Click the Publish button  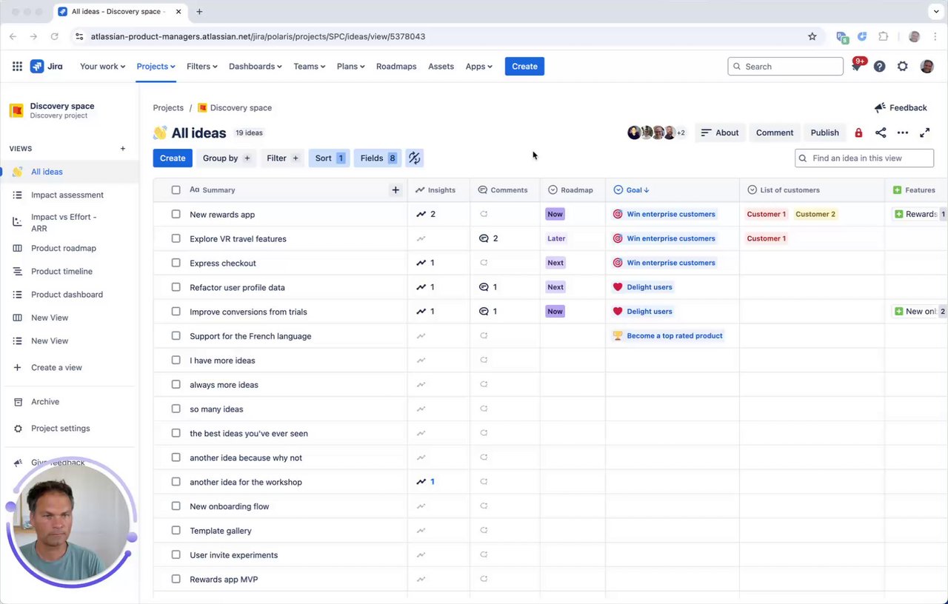[824, 133]
